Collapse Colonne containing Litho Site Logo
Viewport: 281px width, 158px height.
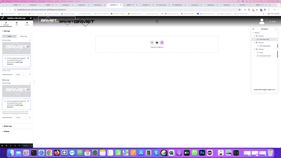(255, 36)
